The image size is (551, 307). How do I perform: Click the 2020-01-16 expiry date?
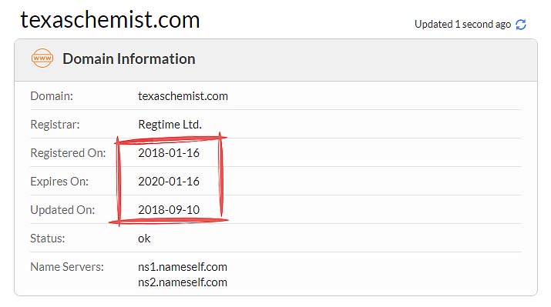pyautogui.click(x=169, y=182)
